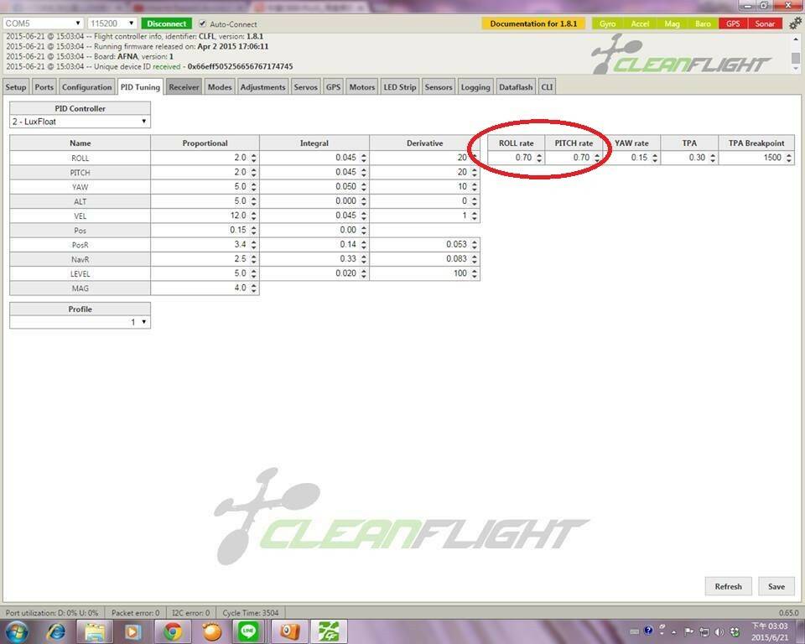805x644 pixels.
Task: Click the Gyro sensor indicator
Action: (x=607, y=23)
